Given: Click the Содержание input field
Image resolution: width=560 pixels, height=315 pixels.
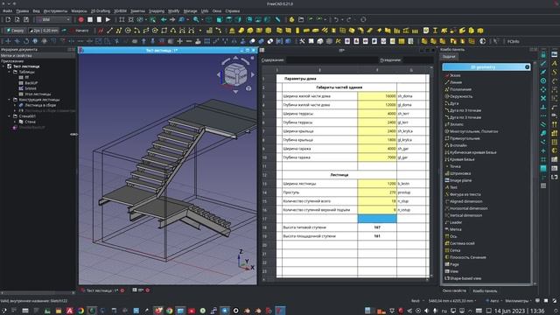Looking at the screenshot, I should pos(332,60).
